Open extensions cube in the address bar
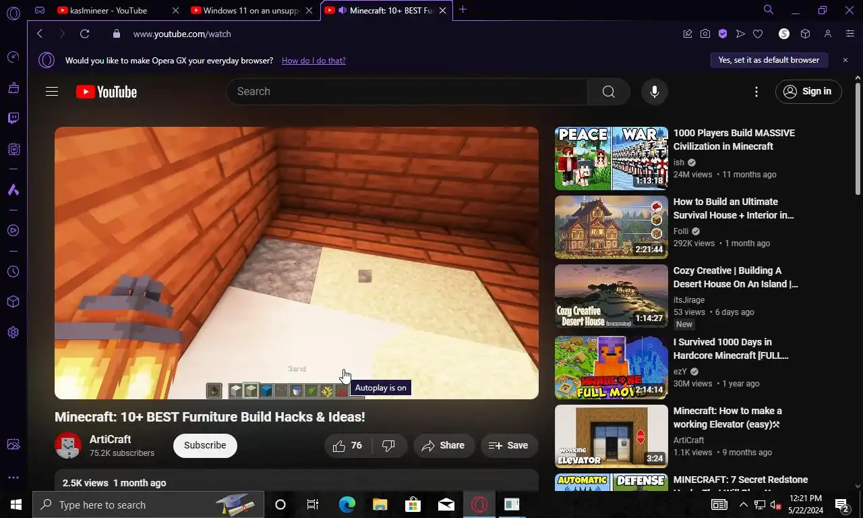 click(x=805, y=34)
